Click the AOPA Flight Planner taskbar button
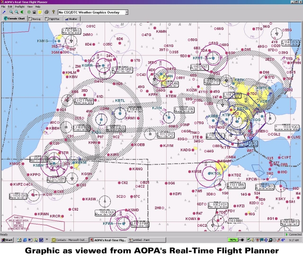The image size is (303, 259). click(x=108, y=240)
